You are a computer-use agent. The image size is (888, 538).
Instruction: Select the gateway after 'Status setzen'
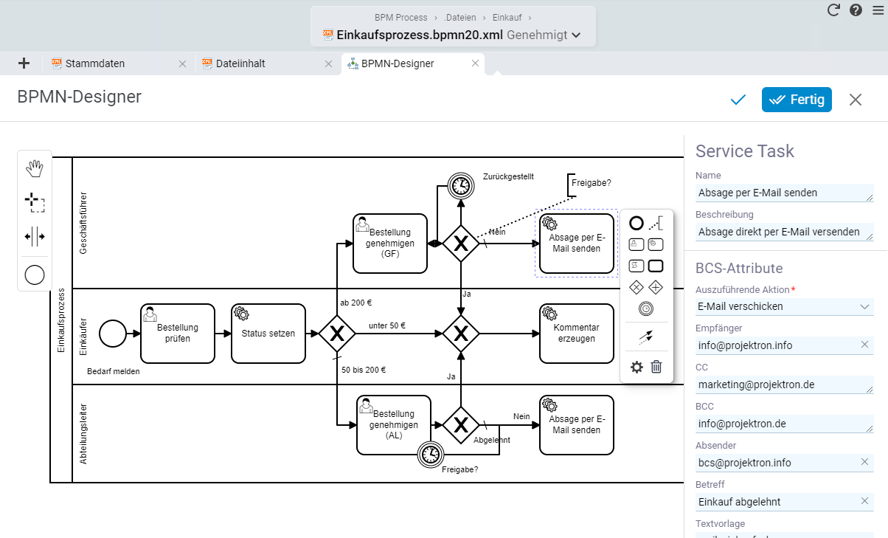coord(337,334)
